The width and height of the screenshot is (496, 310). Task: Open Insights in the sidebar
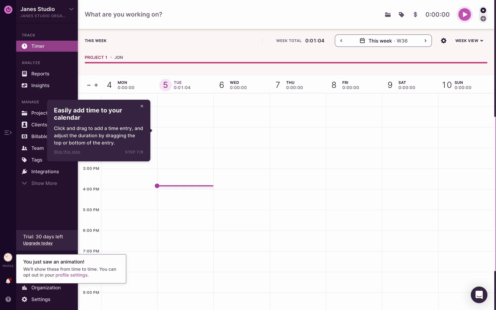pos(40,86)
